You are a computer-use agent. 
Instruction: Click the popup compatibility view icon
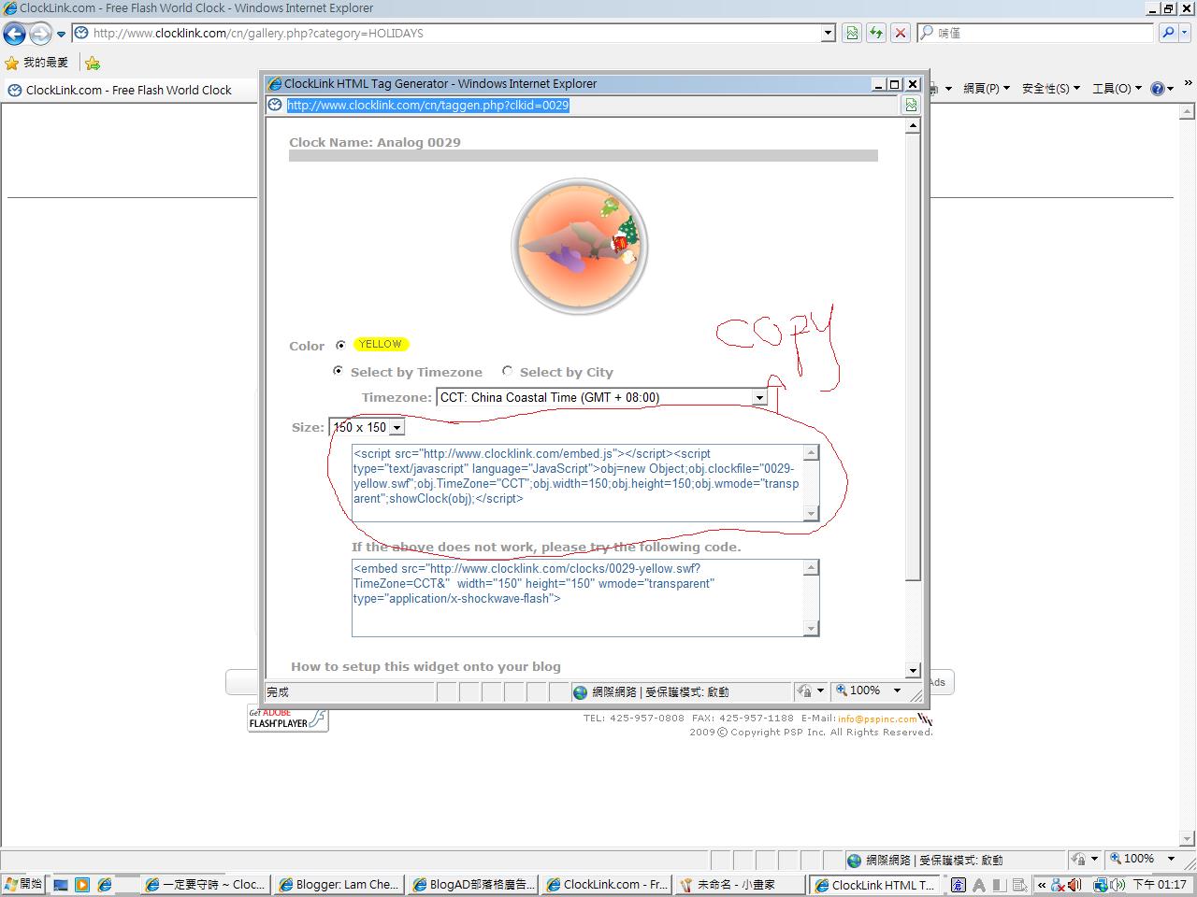910,105
